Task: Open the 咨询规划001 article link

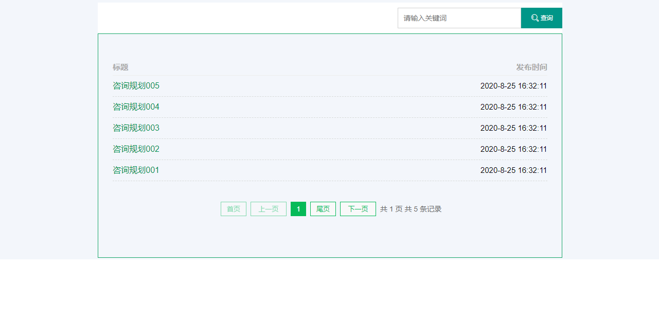Action: coord(136,170)
